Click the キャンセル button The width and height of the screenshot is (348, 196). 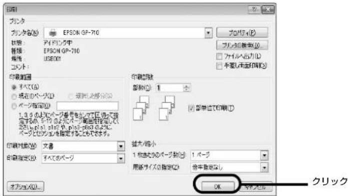(x=255, y=187)
